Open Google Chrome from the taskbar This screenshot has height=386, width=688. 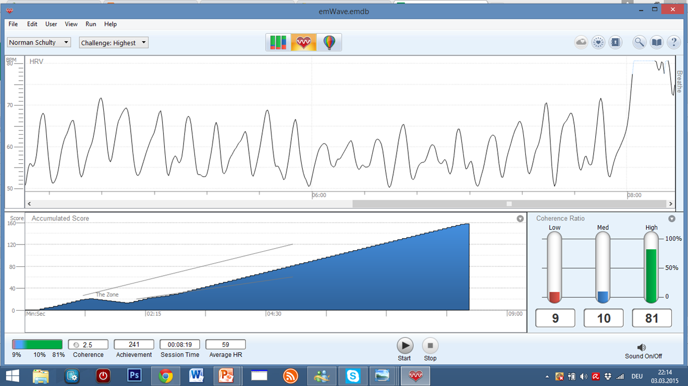coord(166,376)
